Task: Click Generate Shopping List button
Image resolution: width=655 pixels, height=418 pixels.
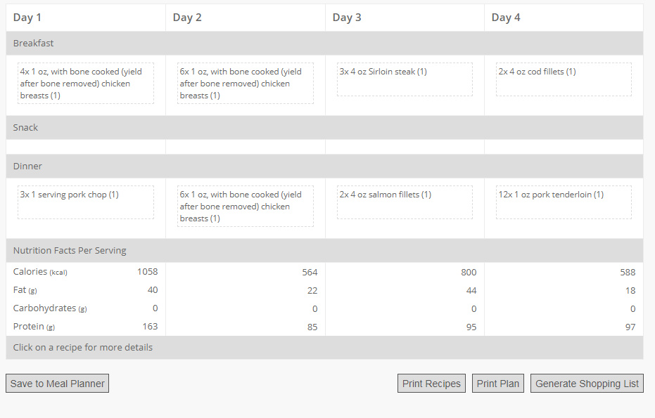Action: (587, 384)
